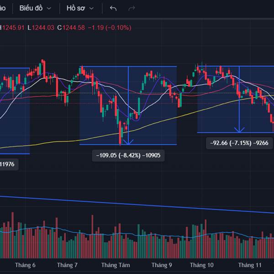The image size is (274, 274).
Task: Expand the Hồ sơ dropdown menu
Action: pos(80,9)
